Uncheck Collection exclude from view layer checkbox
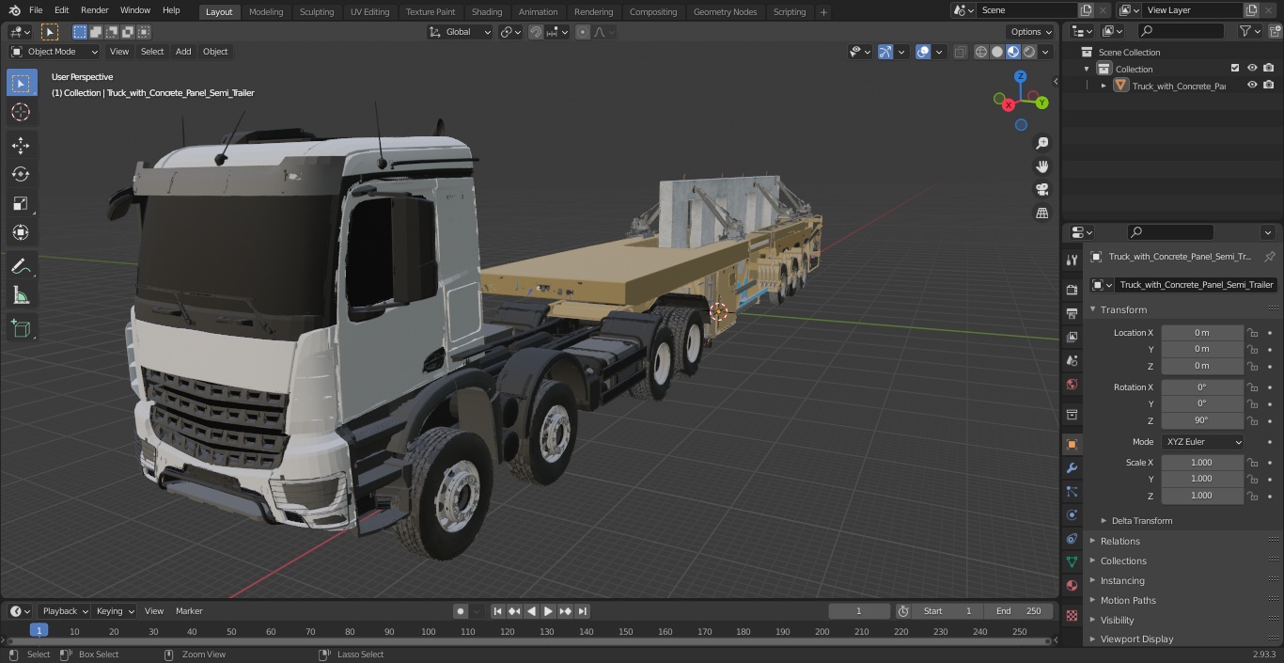 (1235, 69)
